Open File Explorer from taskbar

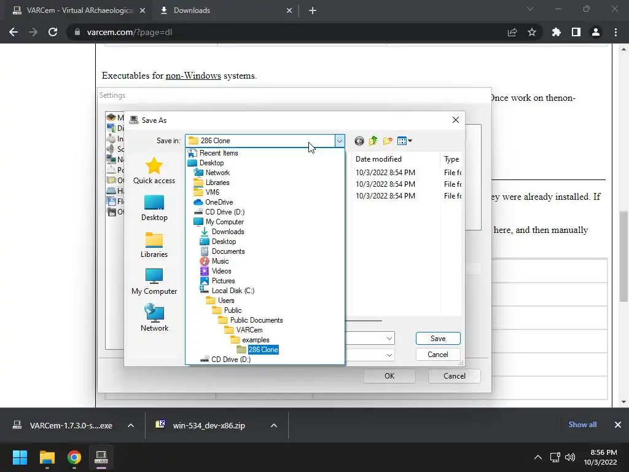click(47, 457)
